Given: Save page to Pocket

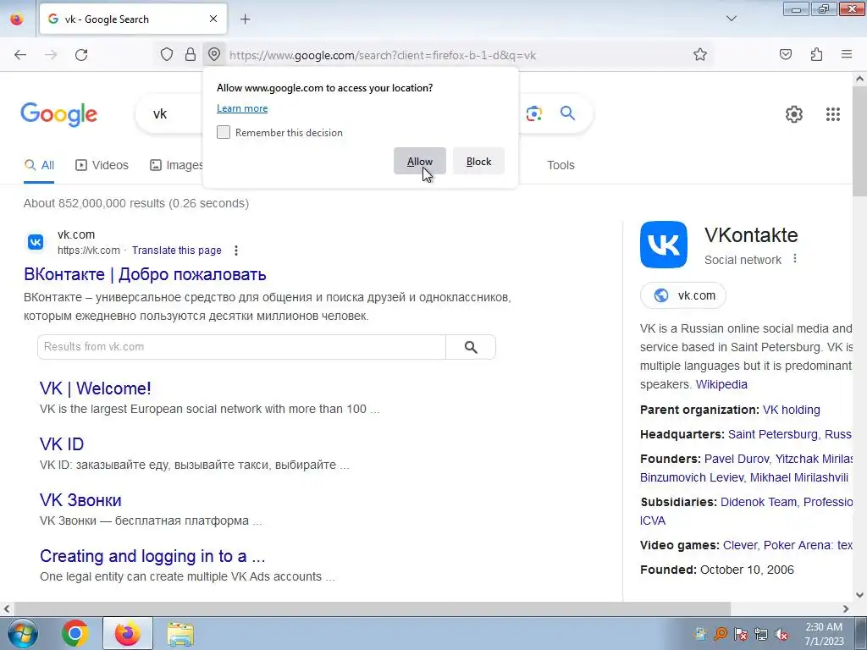Looking at the screenshot, I should click(786, 54).
